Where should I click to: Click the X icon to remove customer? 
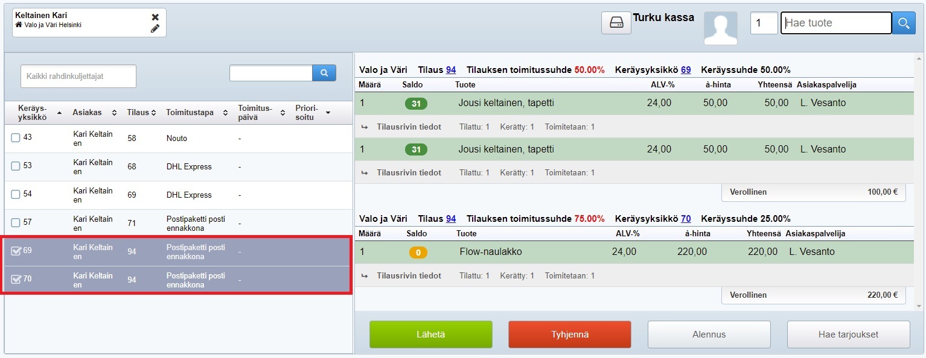point(155,17)
